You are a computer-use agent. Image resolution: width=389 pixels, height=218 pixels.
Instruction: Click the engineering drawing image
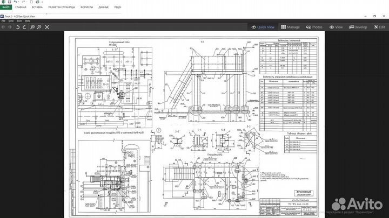pos(194,124)
